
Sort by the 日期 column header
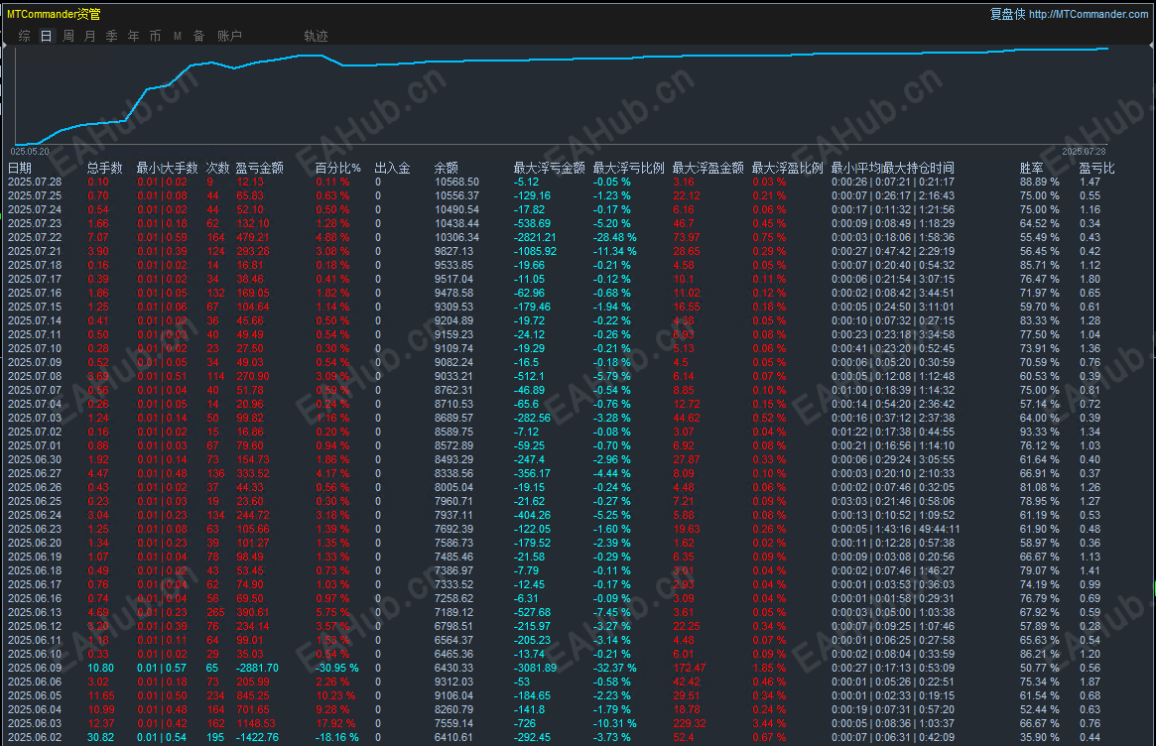click(20, 168)
